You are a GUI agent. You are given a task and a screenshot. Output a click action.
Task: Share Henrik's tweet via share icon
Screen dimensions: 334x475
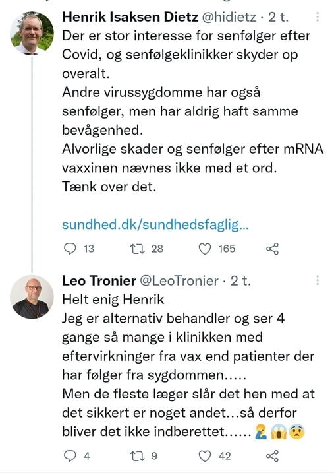click(x=272, y=249)
